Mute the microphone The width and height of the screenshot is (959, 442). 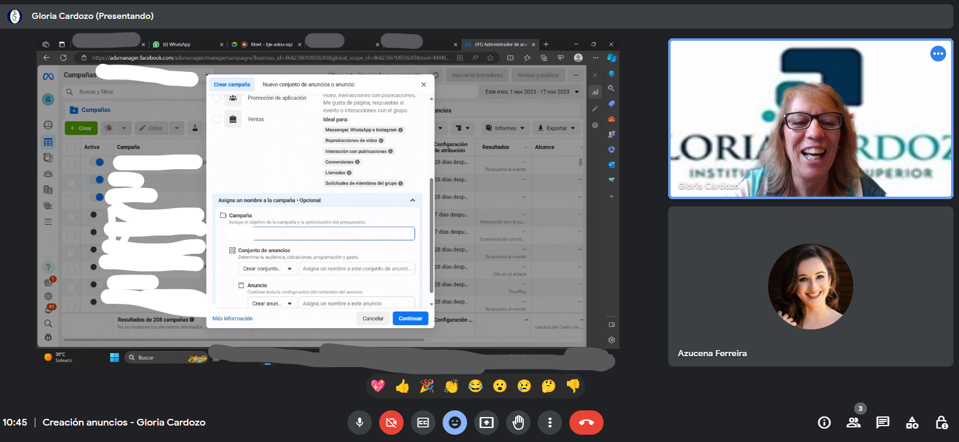[x=360, y=423]
